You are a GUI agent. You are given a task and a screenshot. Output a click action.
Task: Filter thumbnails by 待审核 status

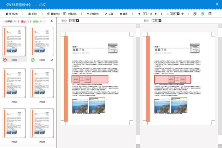click(10, 22)
